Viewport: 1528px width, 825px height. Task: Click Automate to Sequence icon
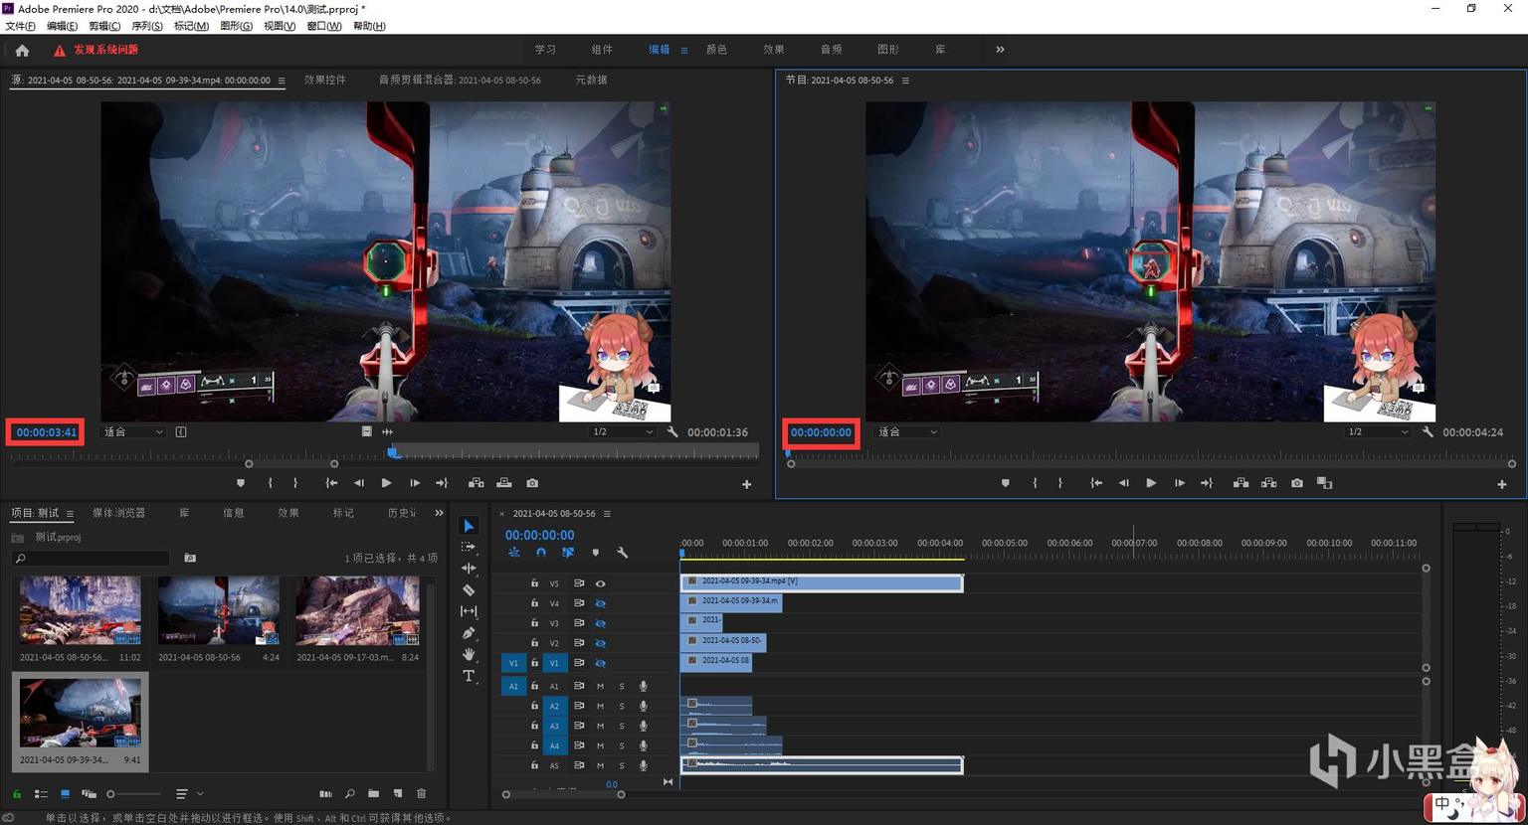(x=325, y=794)
